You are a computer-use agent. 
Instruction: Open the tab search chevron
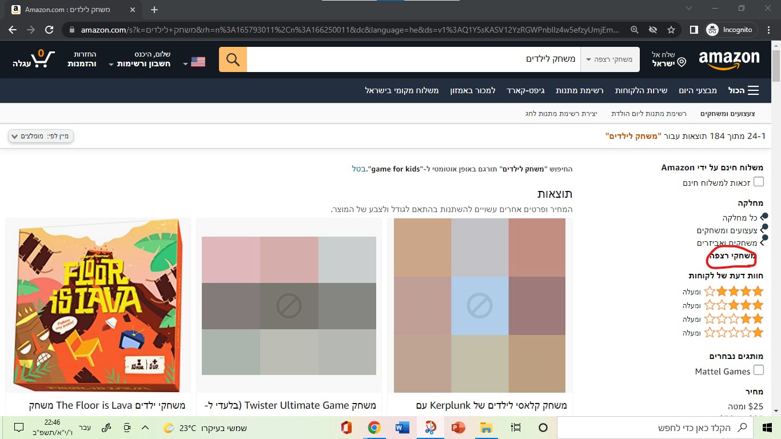pyautogui.click(x=688, y=9)
